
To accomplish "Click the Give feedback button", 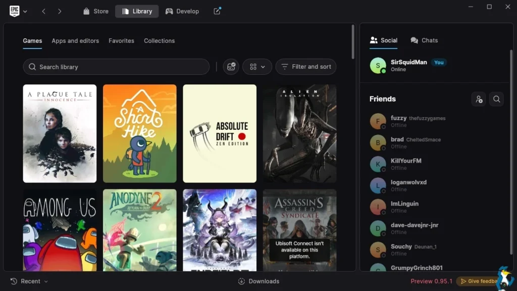I will point(480,281).
